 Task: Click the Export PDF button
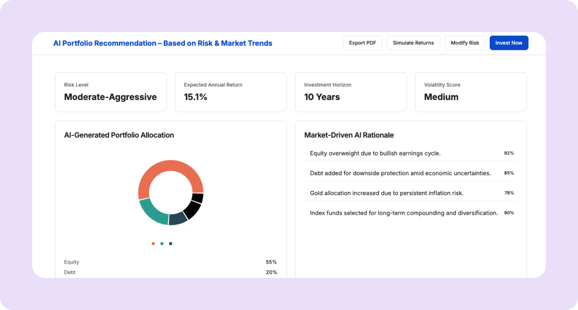pos(362,43)
